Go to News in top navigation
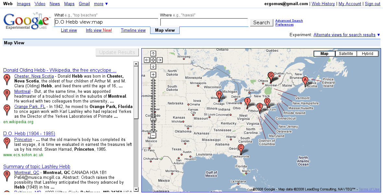The height and width of the screenshot is (195, 383). pyautogui.click(x=55, y=4)
